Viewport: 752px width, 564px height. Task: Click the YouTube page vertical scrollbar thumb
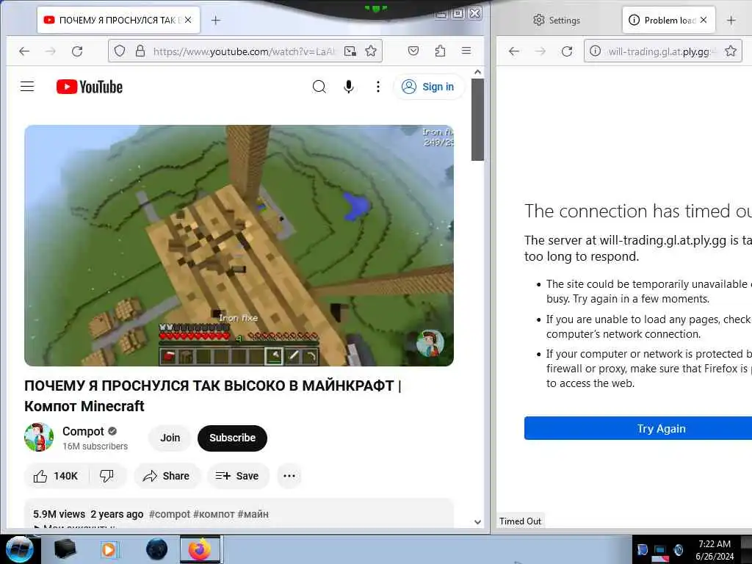click(477, 120)
